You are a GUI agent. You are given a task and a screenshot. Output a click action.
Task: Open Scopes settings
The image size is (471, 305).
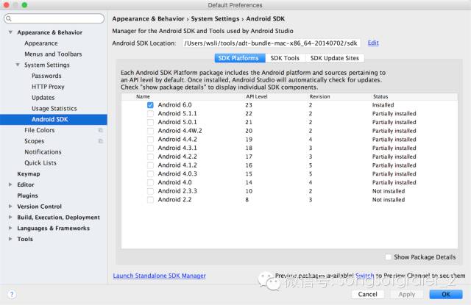click(35, 141)
